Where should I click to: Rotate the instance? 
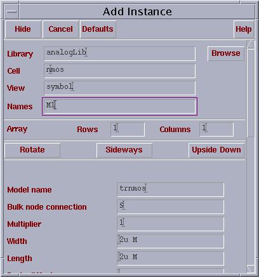[x=32, y=150]
